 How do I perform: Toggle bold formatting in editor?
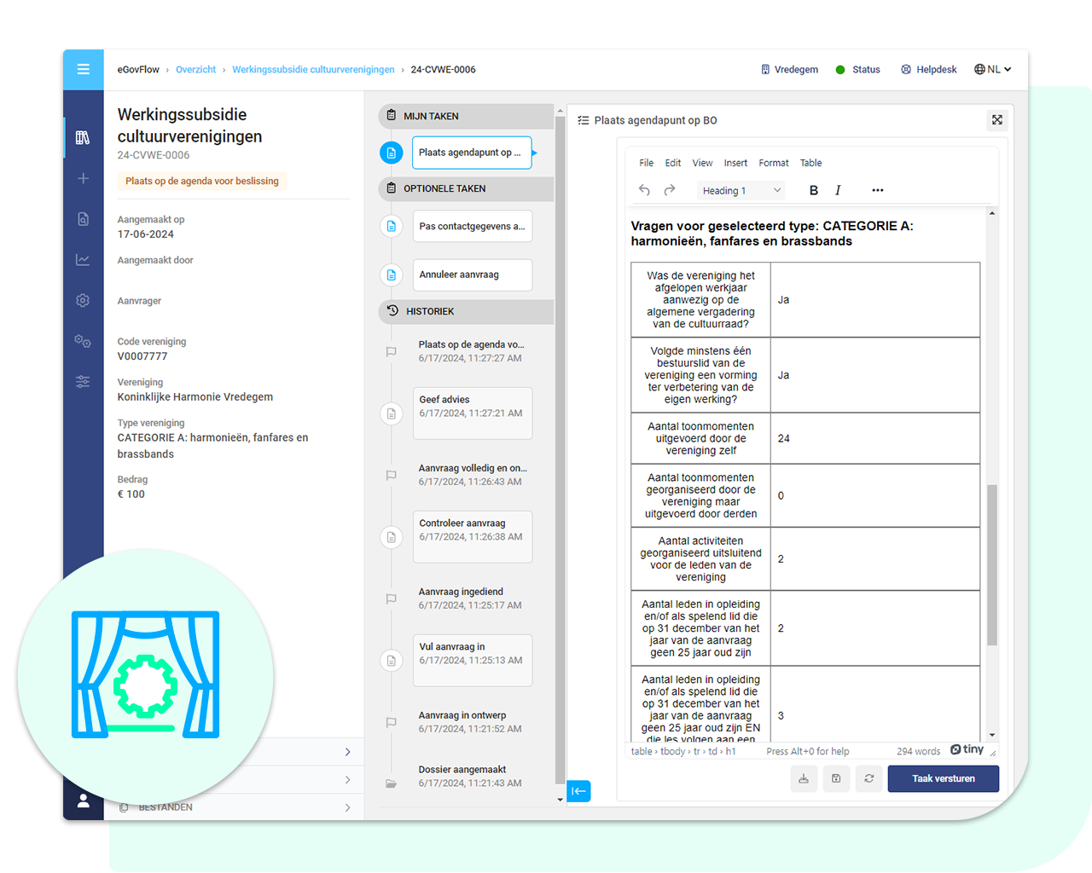click(813, 190)
